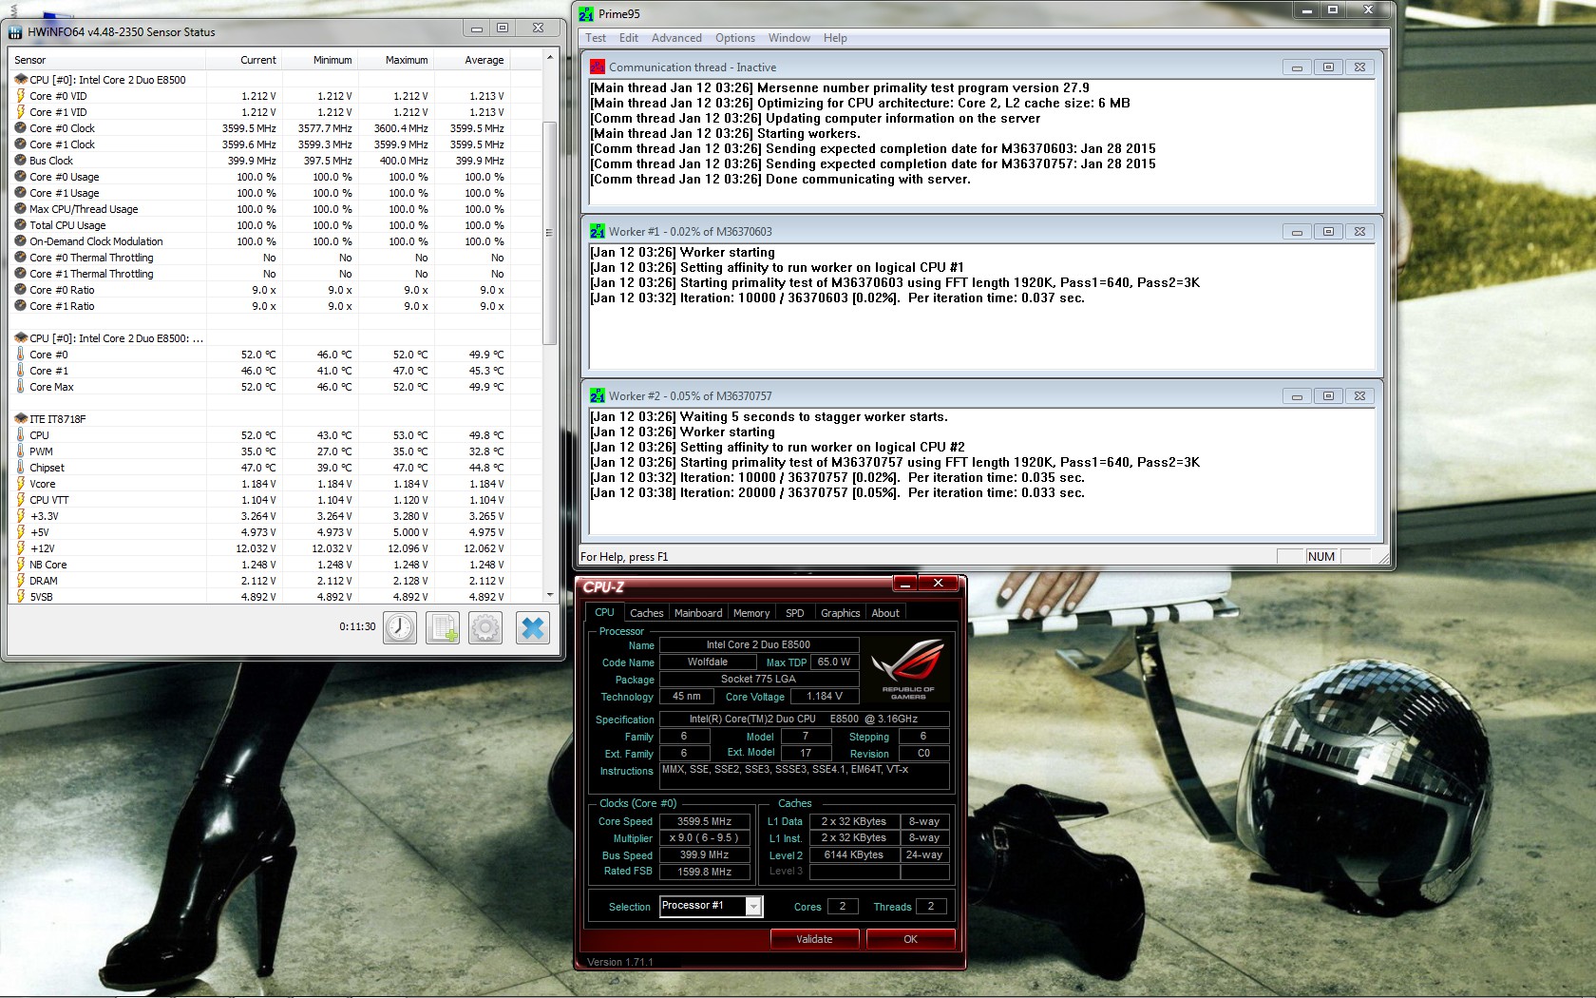Viewport: 1596px width, 998px height.
Task: Click the 0:11:30 elapsed time text
Action: pos(357,627)
